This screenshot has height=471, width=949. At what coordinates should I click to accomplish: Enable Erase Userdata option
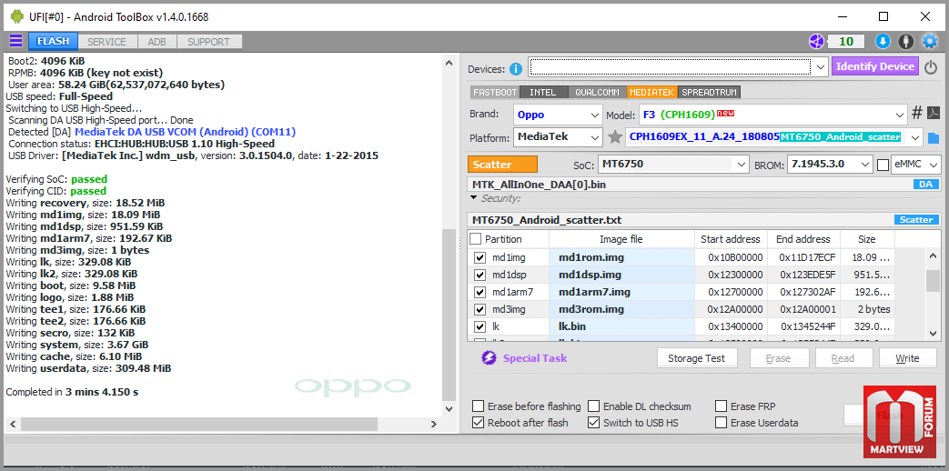tap(721, 423)
